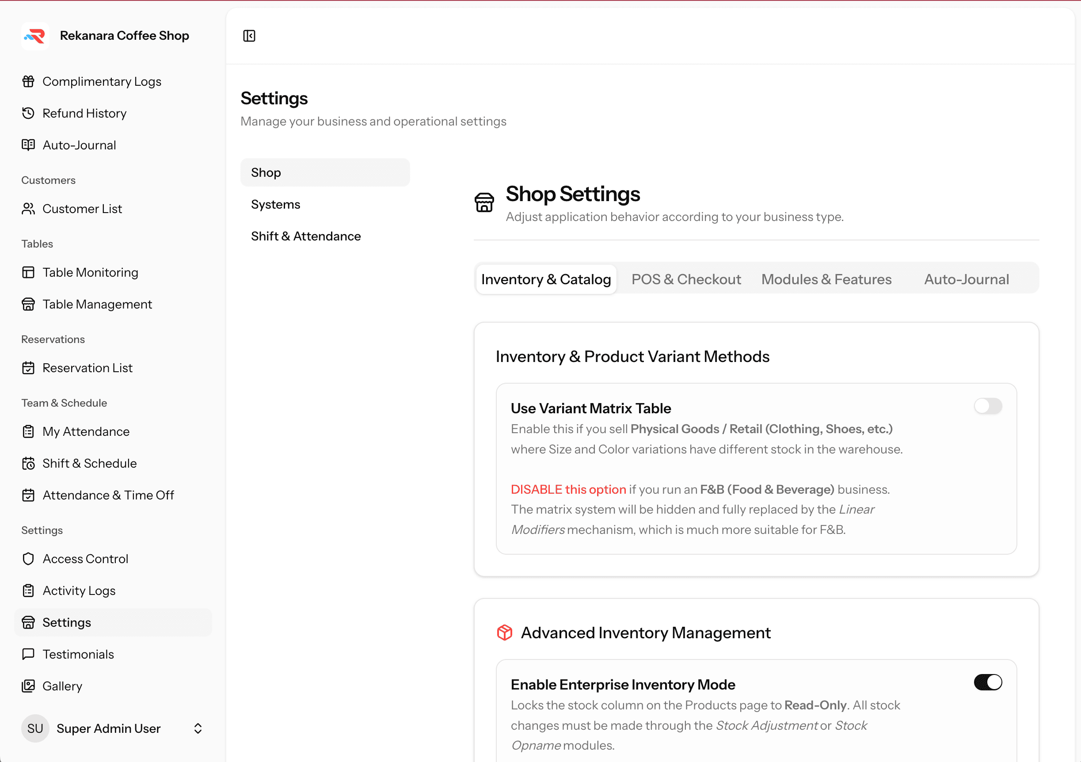Image resolution: width=1081 pixels, height=762 pixels.
Task: Go to Complimentary Logs in sidebar
Action: (113, 81)
